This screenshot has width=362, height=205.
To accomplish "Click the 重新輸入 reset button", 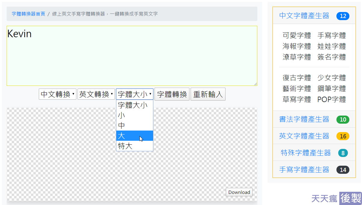I will point(208,94).
